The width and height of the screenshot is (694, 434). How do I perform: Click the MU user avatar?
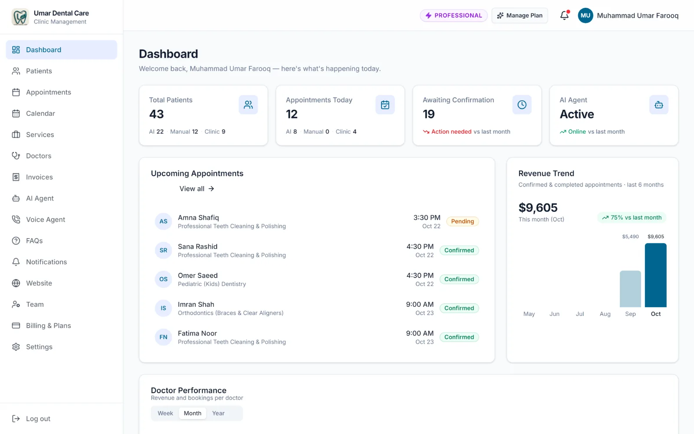[x=586, y=15]
